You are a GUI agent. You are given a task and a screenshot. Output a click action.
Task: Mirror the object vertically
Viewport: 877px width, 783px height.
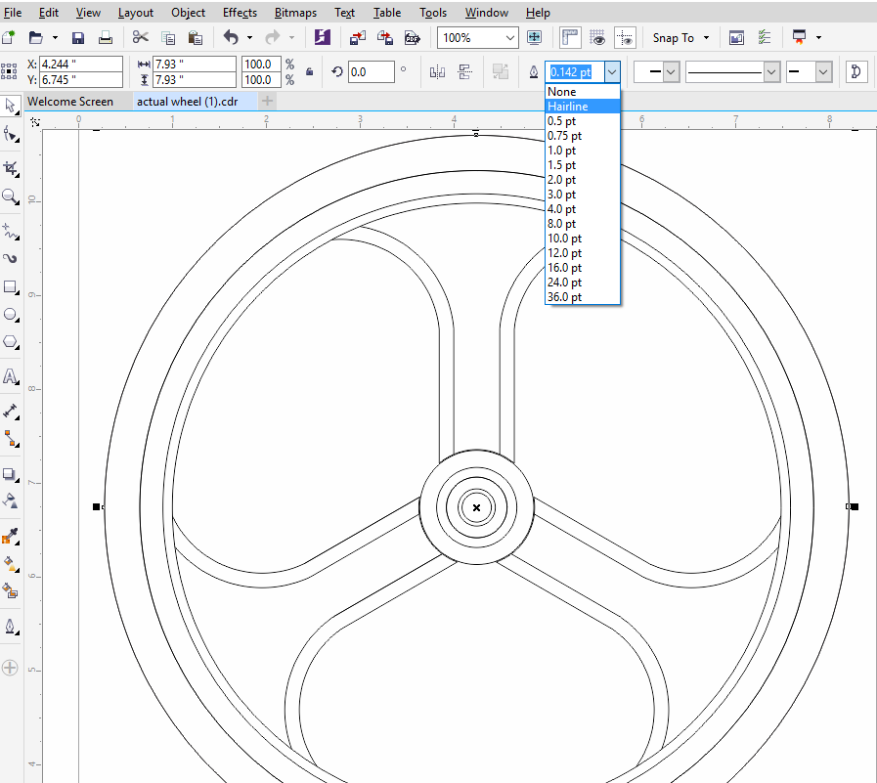[464, 72]
